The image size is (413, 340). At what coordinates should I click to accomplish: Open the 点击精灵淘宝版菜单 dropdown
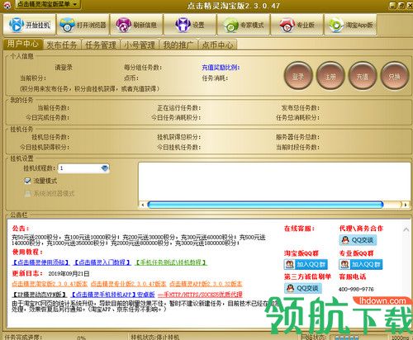tap(47, 4)
